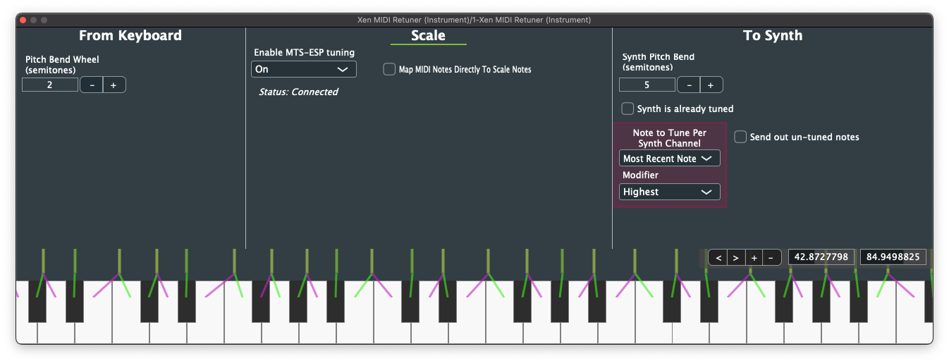Click Note to Tune Per Synth Channel label
The width and height of the screenshot is (949, 363).
(670, 137)
